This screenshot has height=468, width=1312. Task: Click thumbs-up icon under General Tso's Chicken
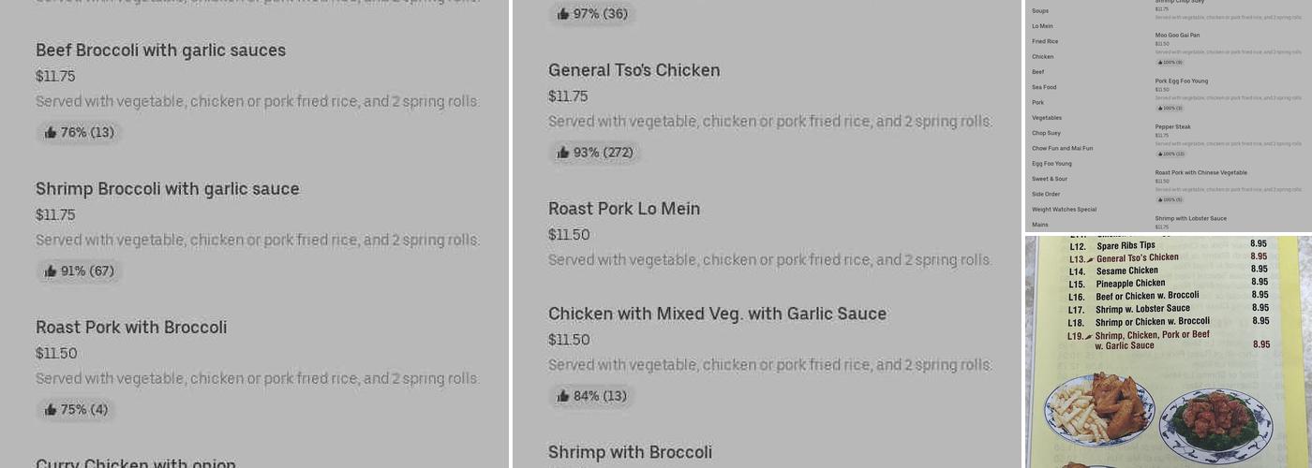[x=563, y=153]
